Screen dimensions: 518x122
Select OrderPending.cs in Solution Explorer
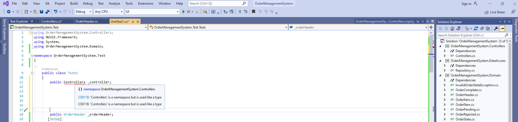point(468,110)
